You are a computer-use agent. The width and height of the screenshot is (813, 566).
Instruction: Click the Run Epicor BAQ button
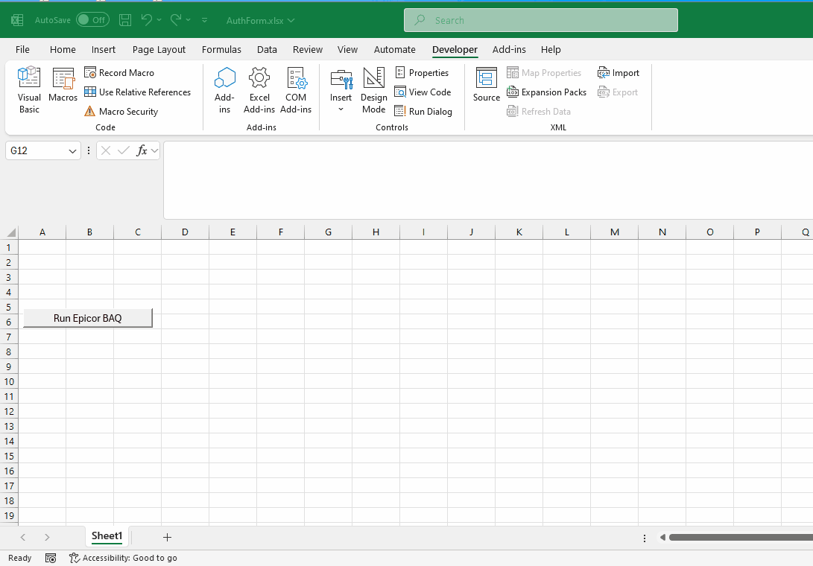pyautogui.click(x=88, y=318)
